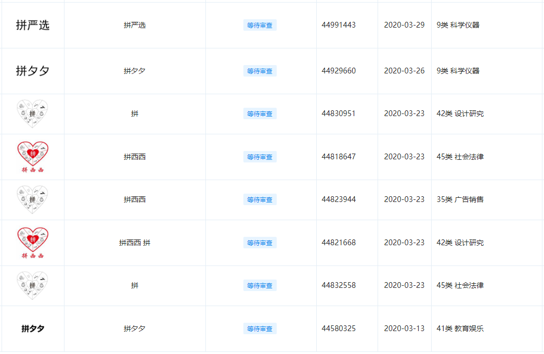
Task: Click the 拼夕夕 logo in second row
Action: 32,71
